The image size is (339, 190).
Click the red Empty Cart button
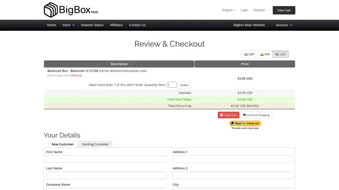pos(229,115)
